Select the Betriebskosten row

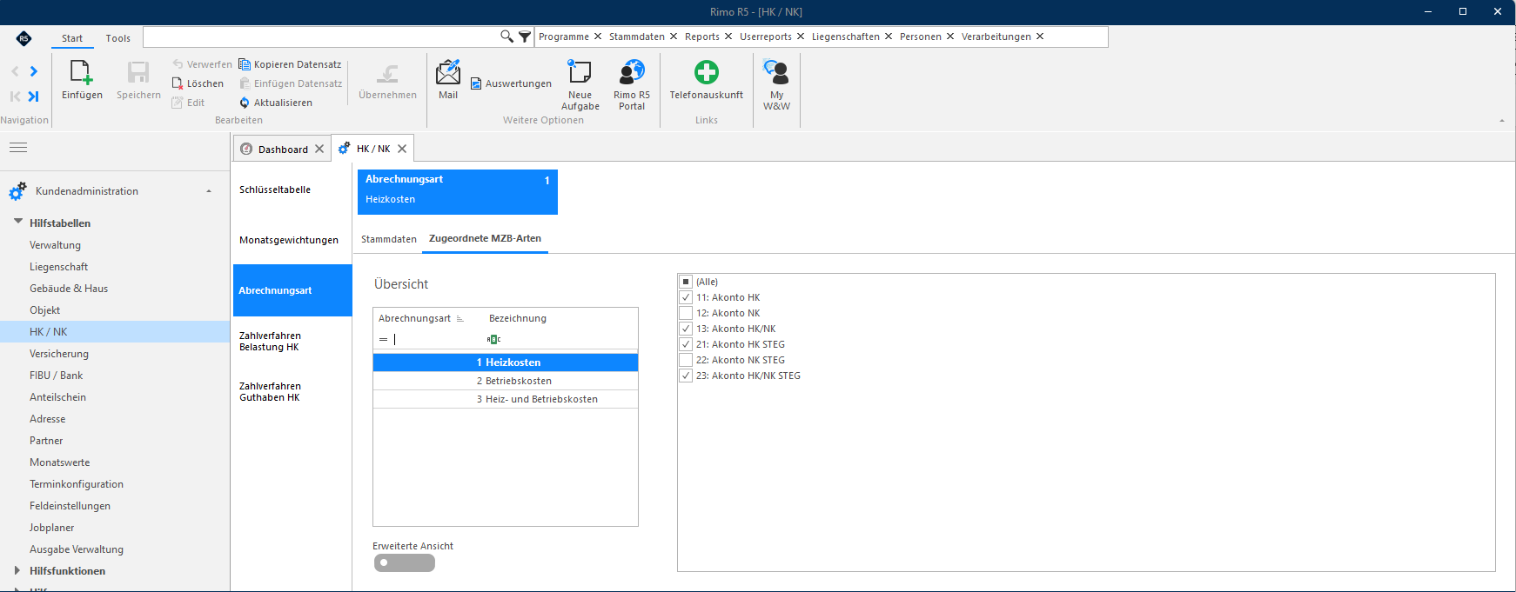pos(506,381)
